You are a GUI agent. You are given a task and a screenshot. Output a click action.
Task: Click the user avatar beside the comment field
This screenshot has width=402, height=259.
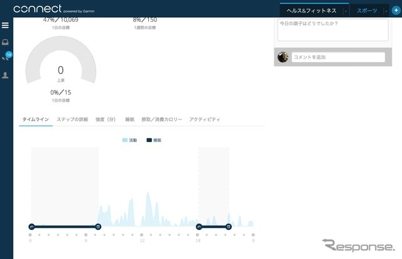click(283, 57)
